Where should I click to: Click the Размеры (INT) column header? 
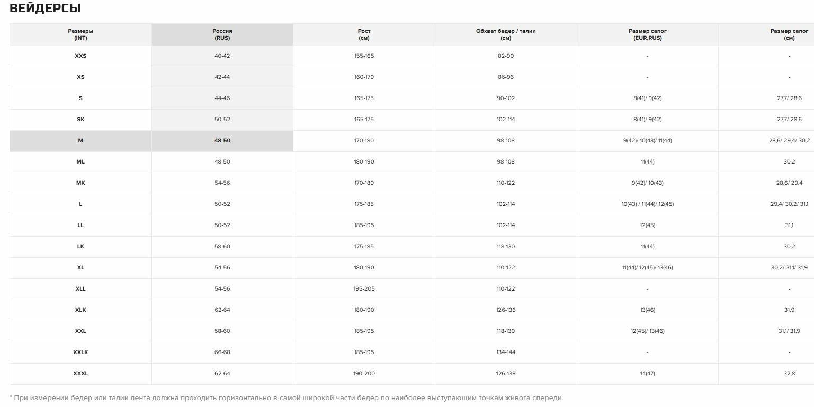[80, 34]
